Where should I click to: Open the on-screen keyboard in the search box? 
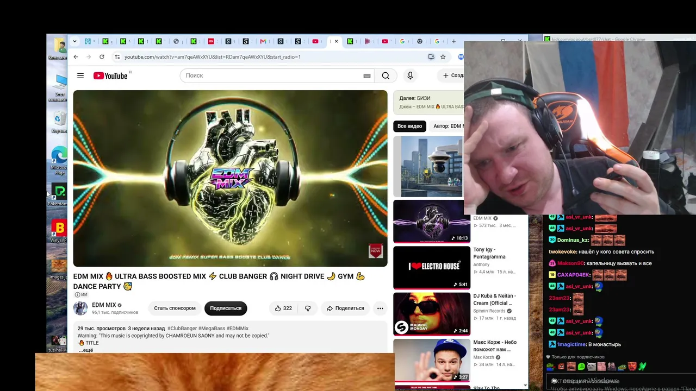pyautogui.click(x=367, y=75)
